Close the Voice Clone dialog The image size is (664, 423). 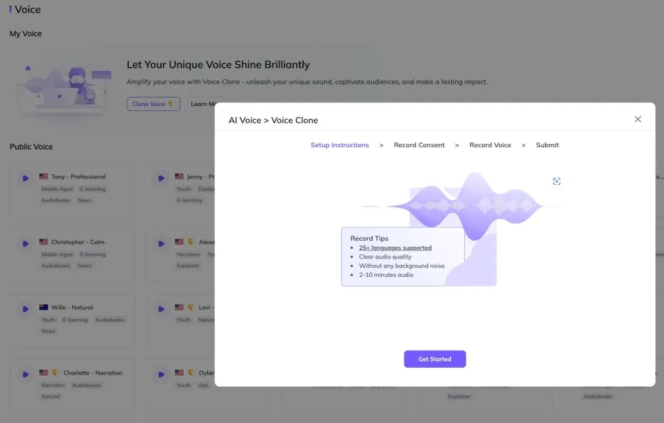click(x=638, y=119)
